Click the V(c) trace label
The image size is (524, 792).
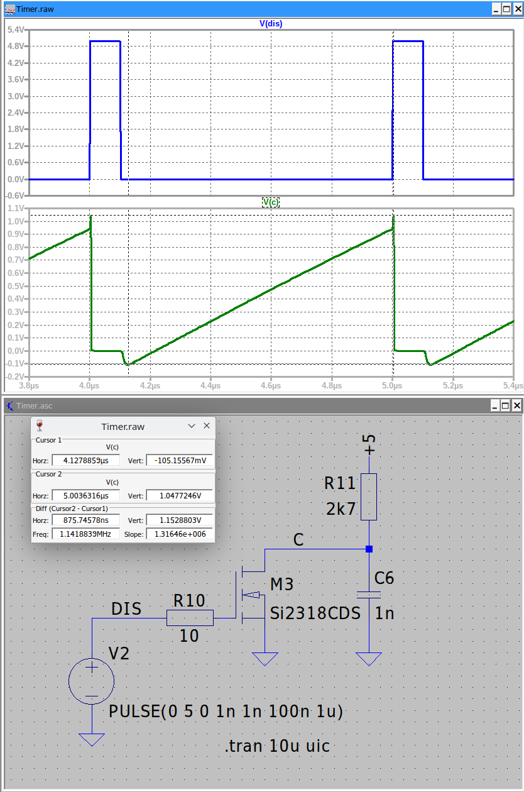271,202
